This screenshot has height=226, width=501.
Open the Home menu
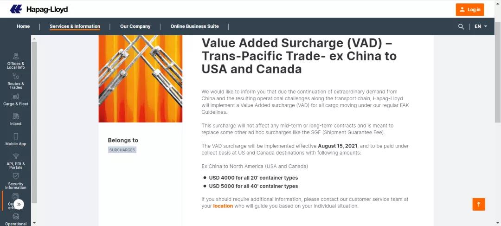23,26
